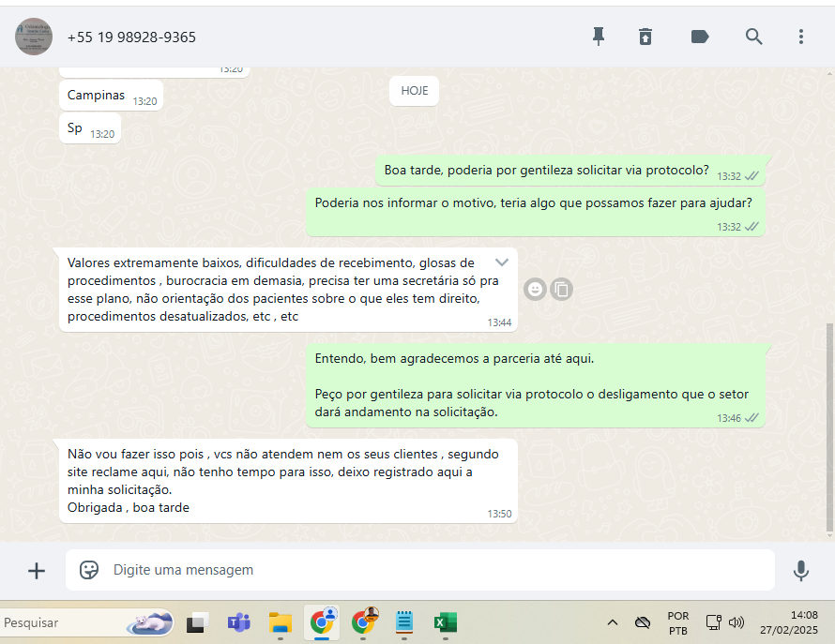This screenshot has width=835, height=644.
Task: Click the 'Não vou fazer isso pois' message
Action: click(288, 481)
